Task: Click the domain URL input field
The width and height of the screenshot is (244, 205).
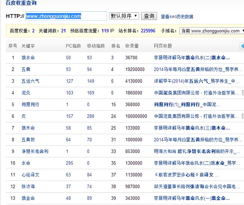Action: tap(66, 16)
